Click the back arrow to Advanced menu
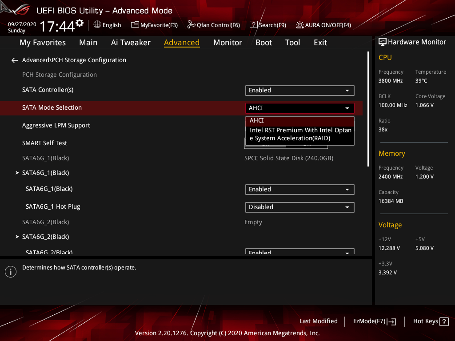Viewport: 455px width, 341px height. tap(15, 60)
